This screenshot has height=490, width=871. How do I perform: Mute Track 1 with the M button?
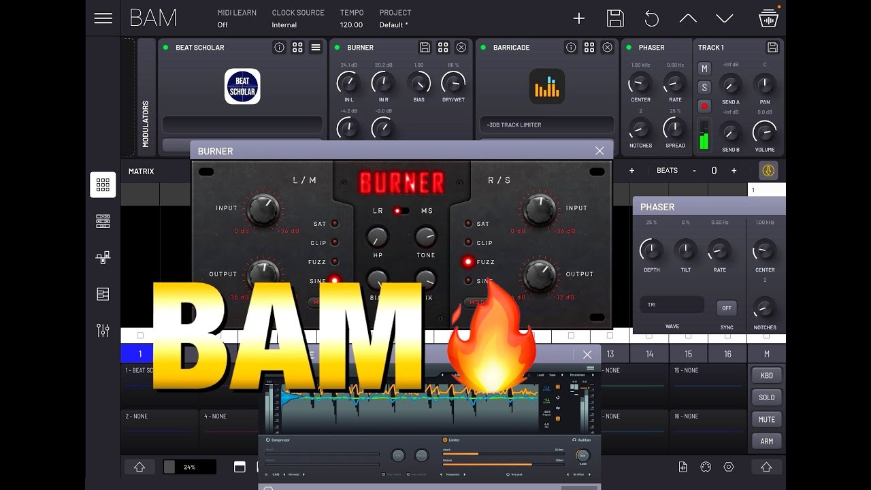(x=704, y=69)
